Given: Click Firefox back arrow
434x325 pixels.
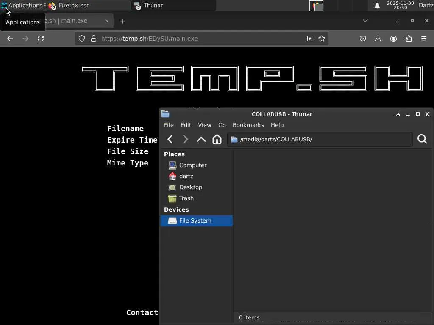Looking at the screenshot, I should pyautogui.click(x=10, y=39).
